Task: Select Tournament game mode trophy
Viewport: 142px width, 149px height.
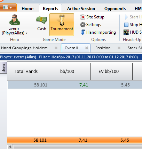Action: coord(62,20)
